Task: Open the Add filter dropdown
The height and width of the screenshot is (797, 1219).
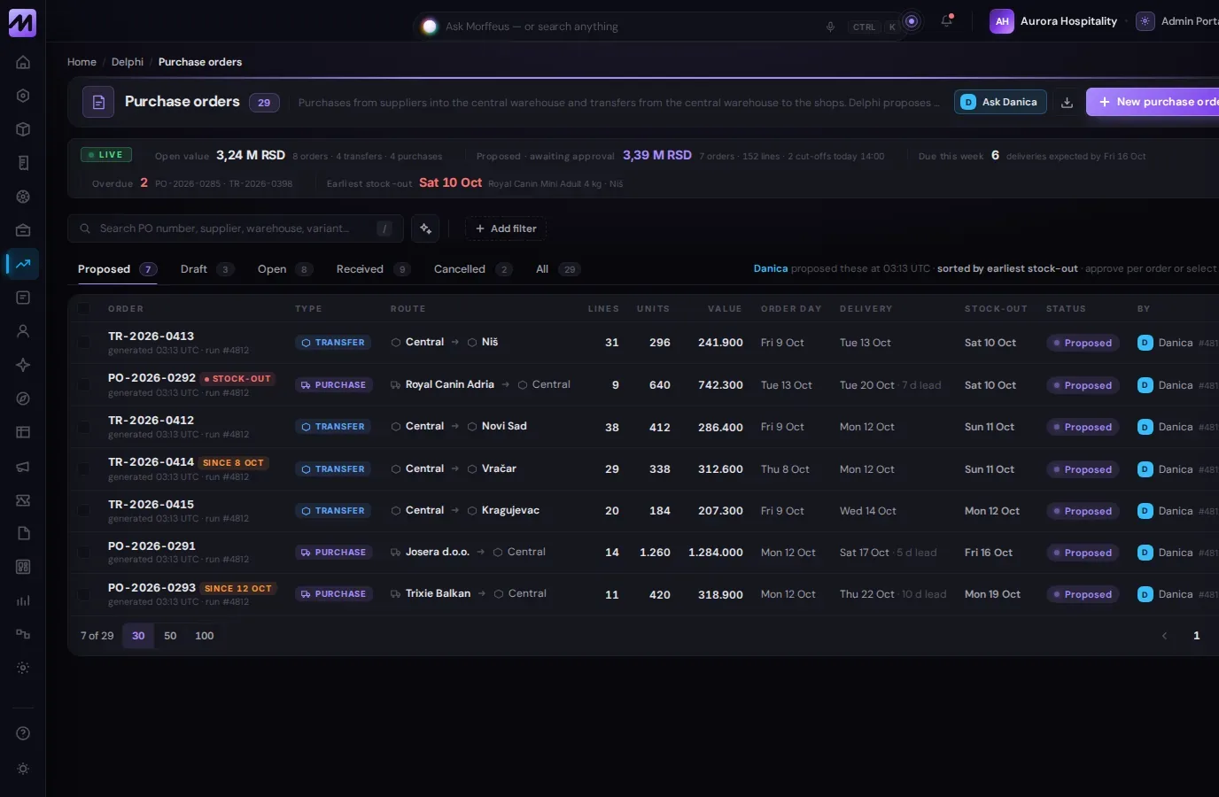Action: 506,228
